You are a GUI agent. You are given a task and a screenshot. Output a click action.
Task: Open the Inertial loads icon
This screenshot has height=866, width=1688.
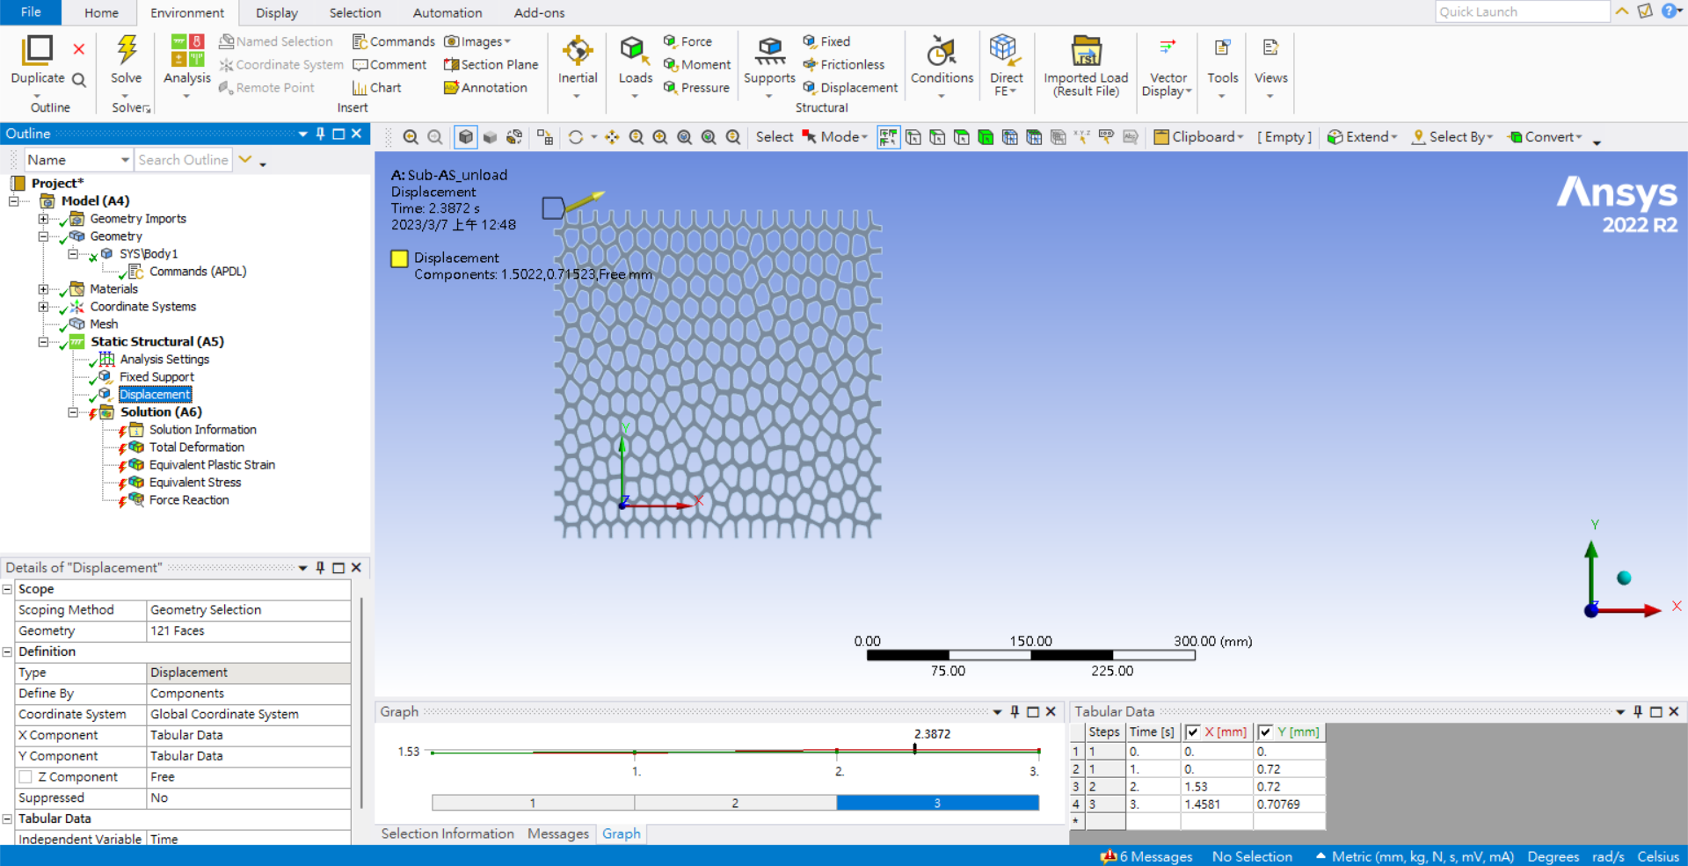point(578,51)
